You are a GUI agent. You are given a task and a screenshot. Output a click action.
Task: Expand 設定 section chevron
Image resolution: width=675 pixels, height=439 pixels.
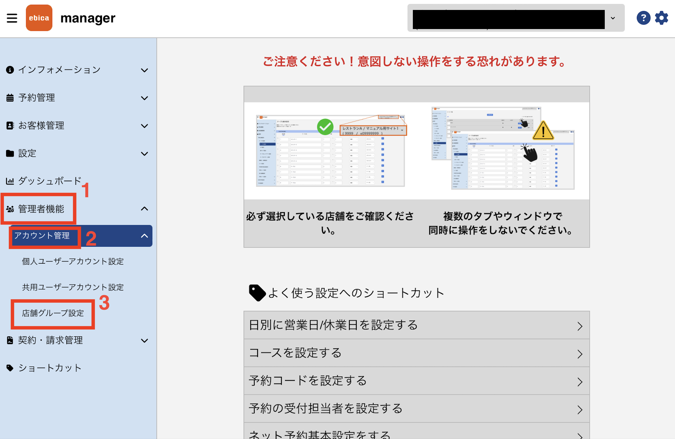(145, 154)
